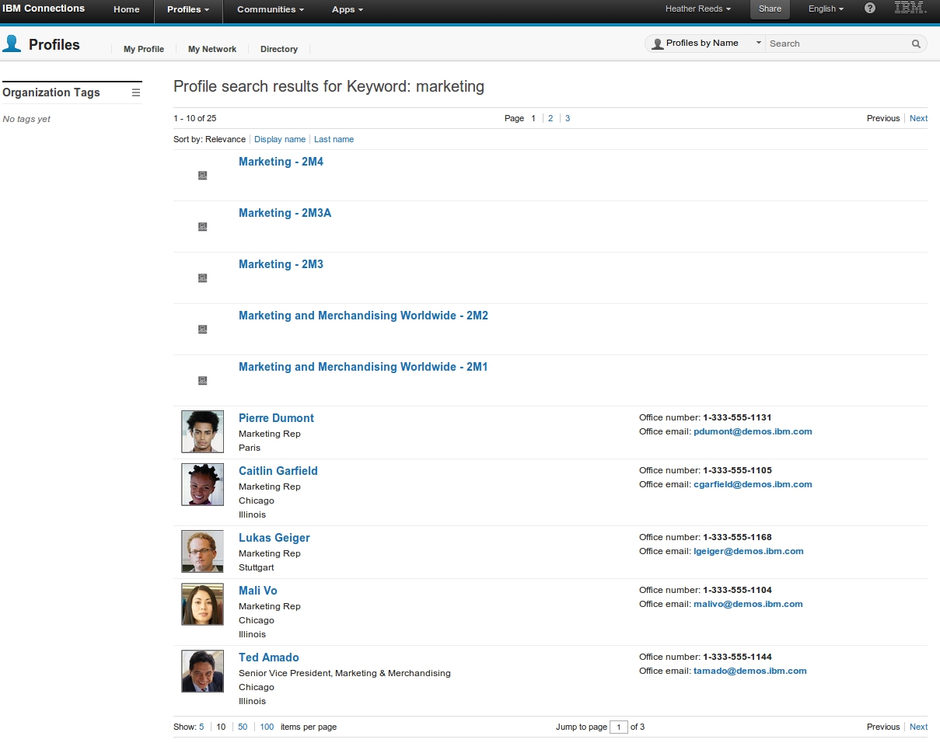The image size is (940, 743).
Task: Open the Communities dropdown menu
Action: pyautogui.click(x=270, y=10)
